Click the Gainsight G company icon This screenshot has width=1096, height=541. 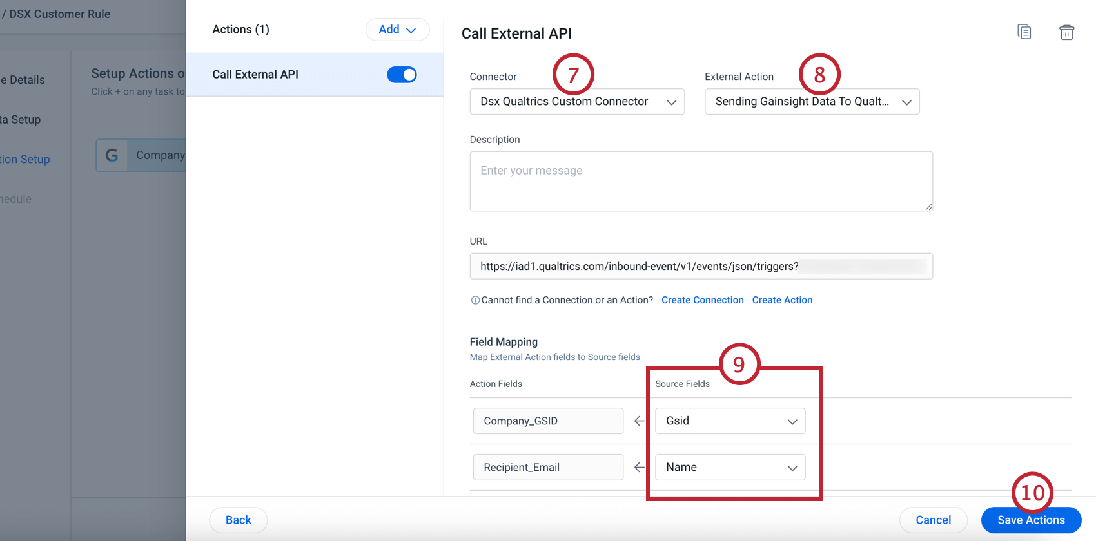tap(112, 155)
